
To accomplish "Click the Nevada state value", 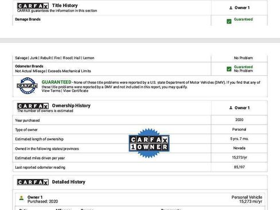I will pos(239,148).
